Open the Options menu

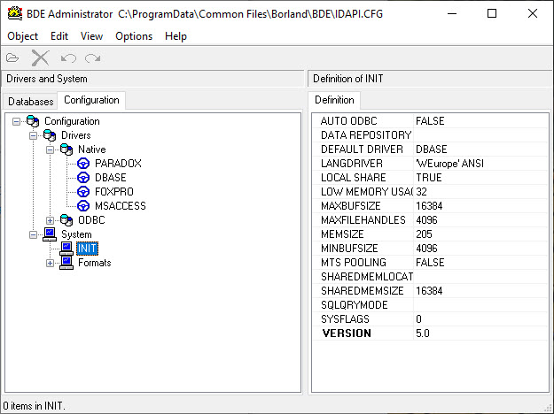pos(134,36)
